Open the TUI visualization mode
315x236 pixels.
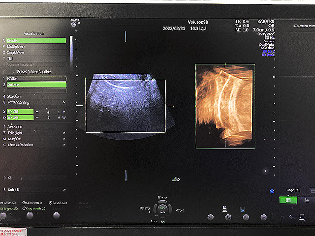coord(36,59)
